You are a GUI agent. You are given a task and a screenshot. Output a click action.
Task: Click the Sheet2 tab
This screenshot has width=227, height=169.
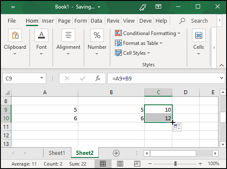click(85, 153)
